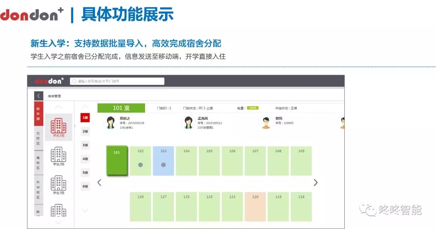Select the room 102 tile
Screen dimensions: 436x229
point(140,161)
